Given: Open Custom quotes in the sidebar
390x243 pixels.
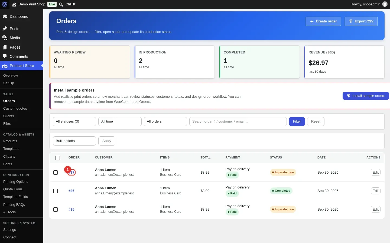Looking at the screenshot, I should point(15,109).
